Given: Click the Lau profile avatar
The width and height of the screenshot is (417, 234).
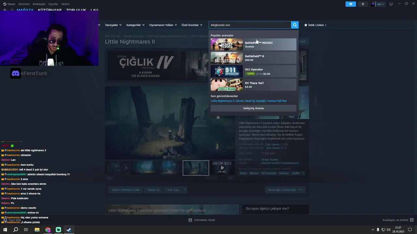Looking at the screenshot, I should click(x=373, y=4).
